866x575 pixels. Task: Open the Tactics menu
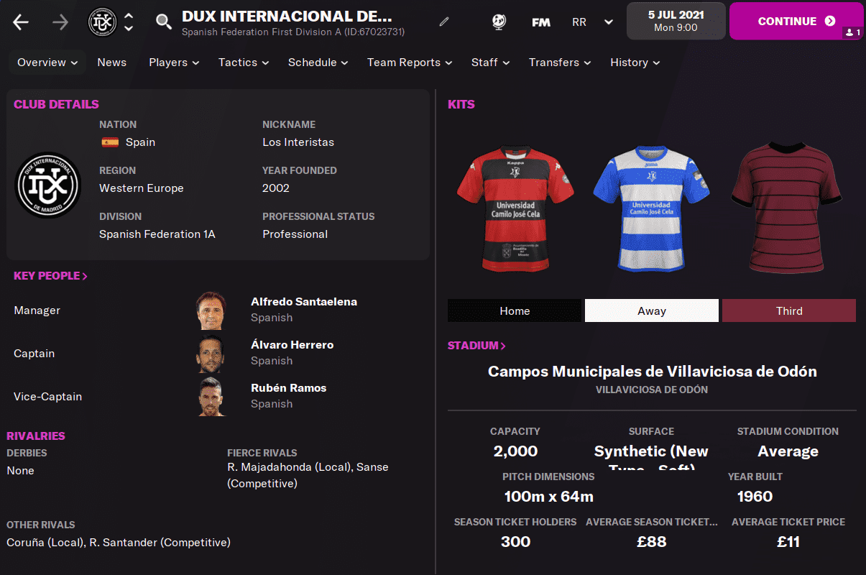click(244, 63)
